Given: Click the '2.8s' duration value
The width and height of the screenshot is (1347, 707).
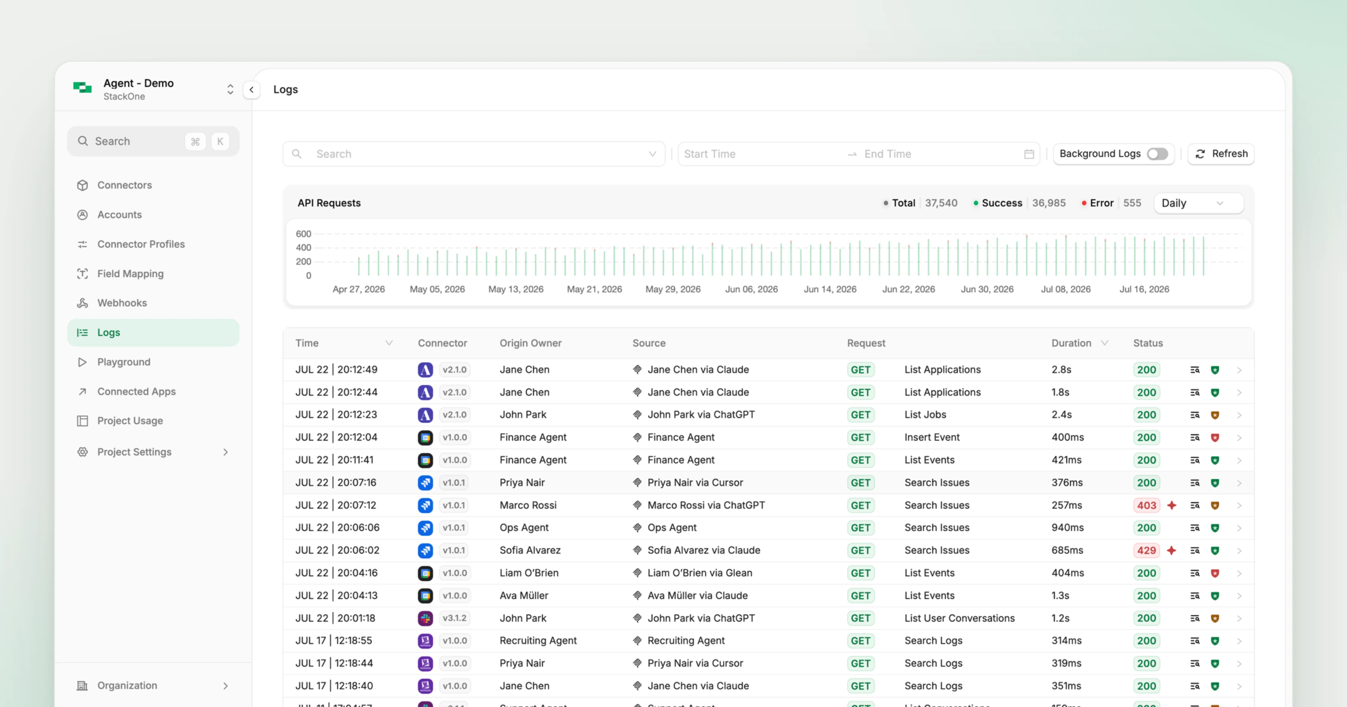Looking at the screenshot, I should click(1061, 370).
